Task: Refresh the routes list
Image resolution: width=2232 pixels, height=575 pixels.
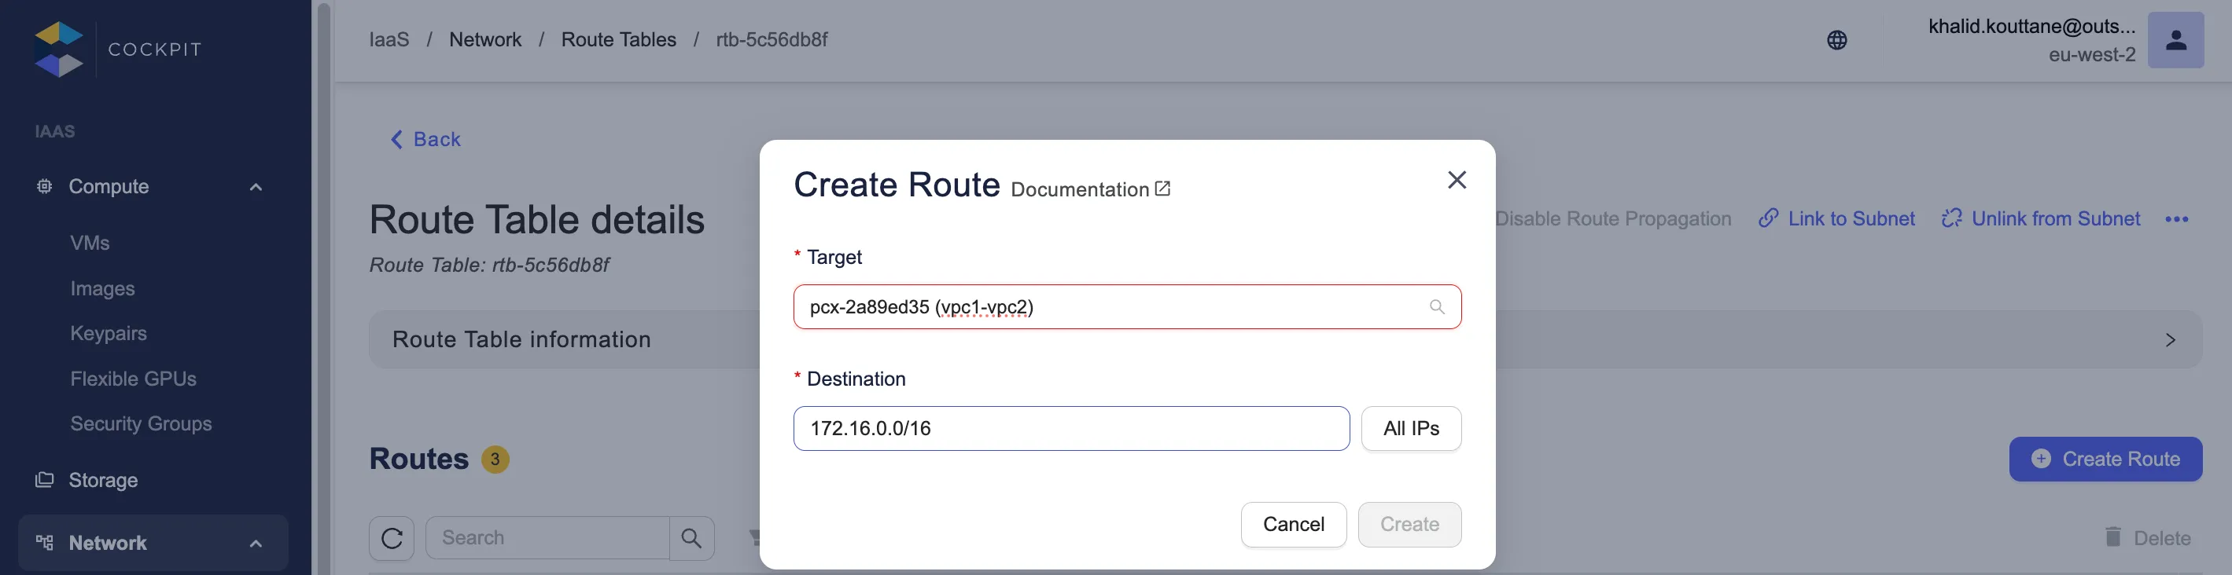Action: coord(392,539)
